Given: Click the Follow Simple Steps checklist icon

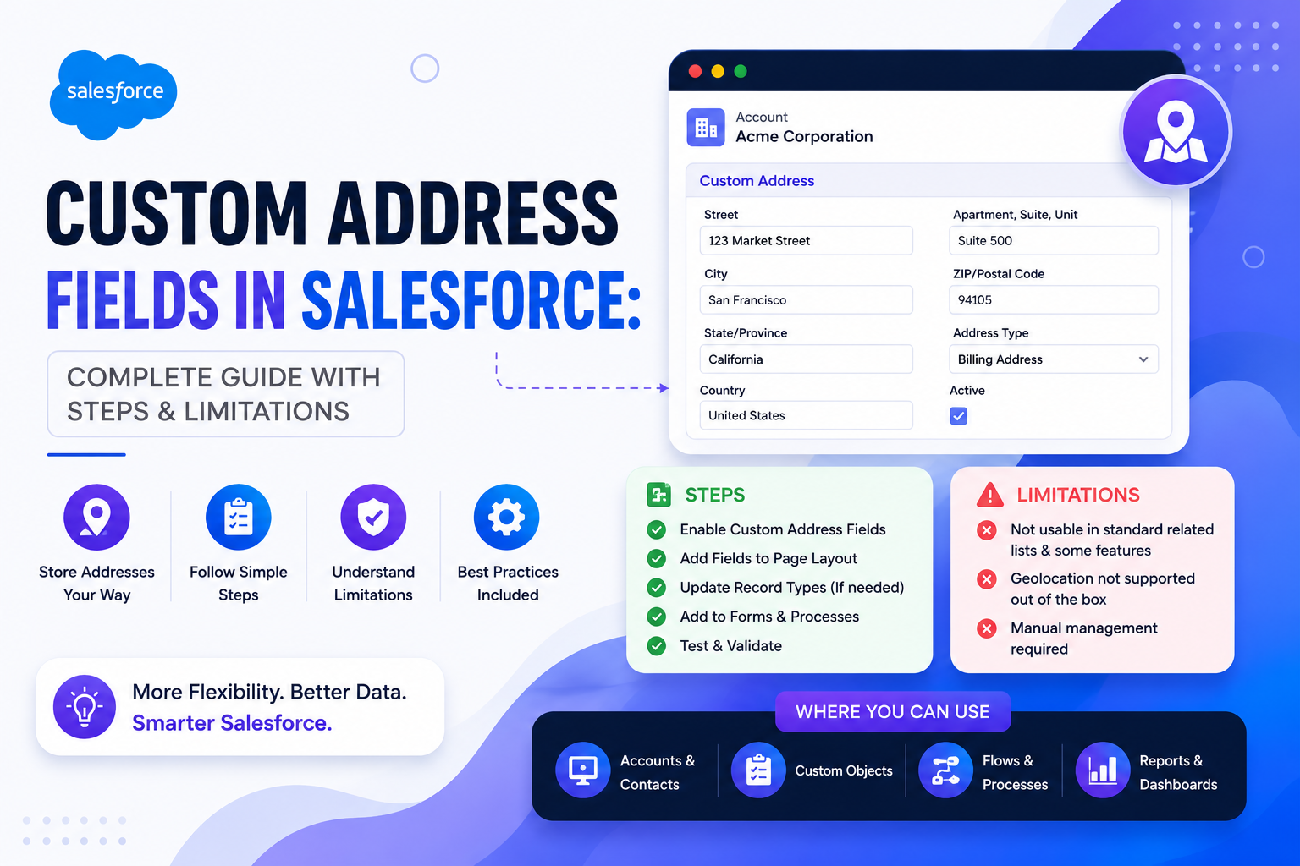Looking at the screenshot, I should [x=239, y=517].
